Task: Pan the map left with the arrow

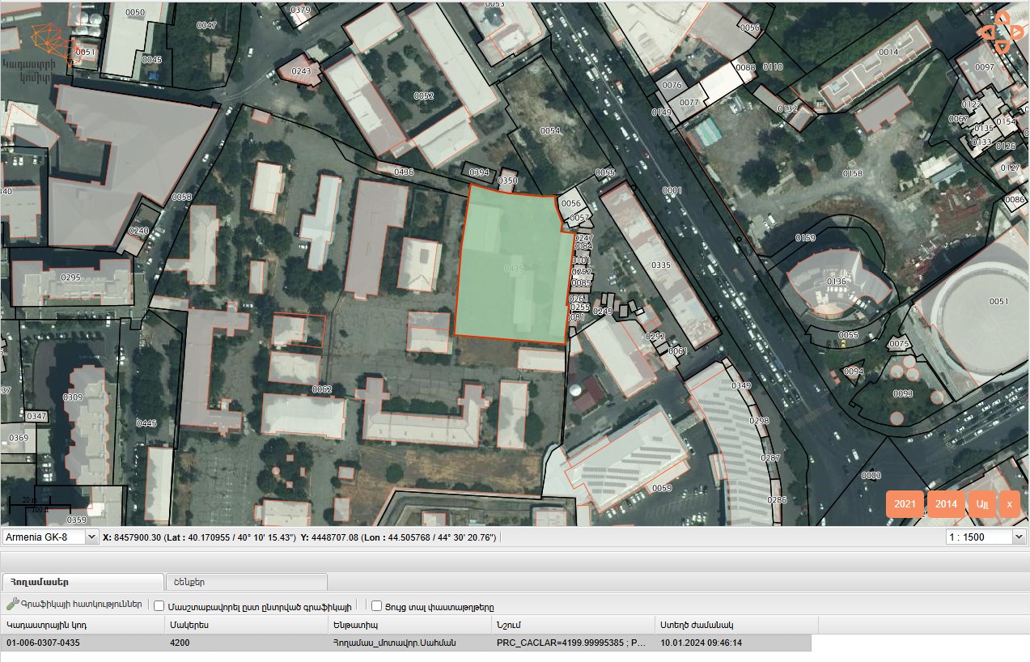Action: pos(987,32)
